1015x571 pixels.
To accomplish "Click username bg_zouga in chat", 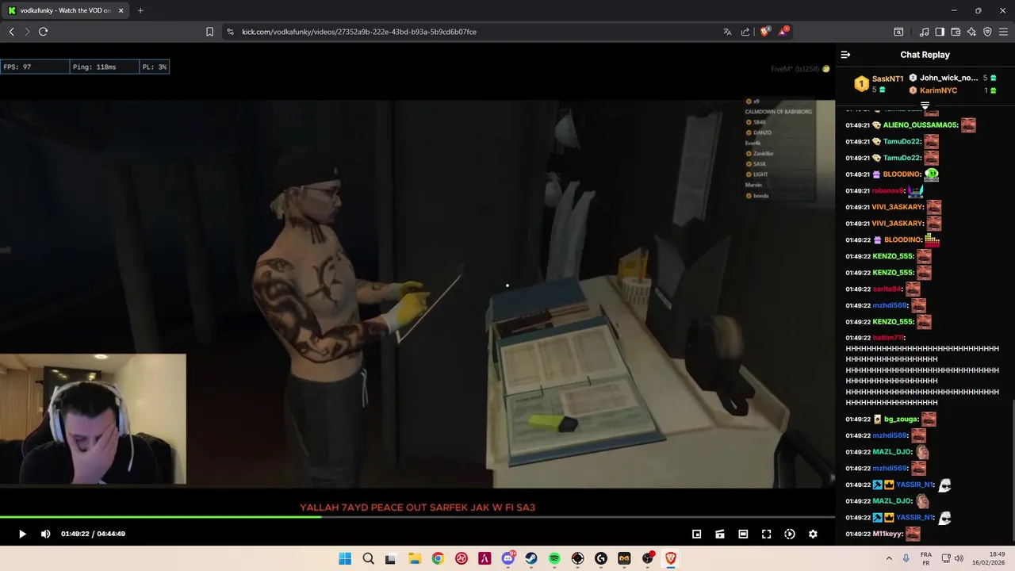I will click(x=900, y=420).
